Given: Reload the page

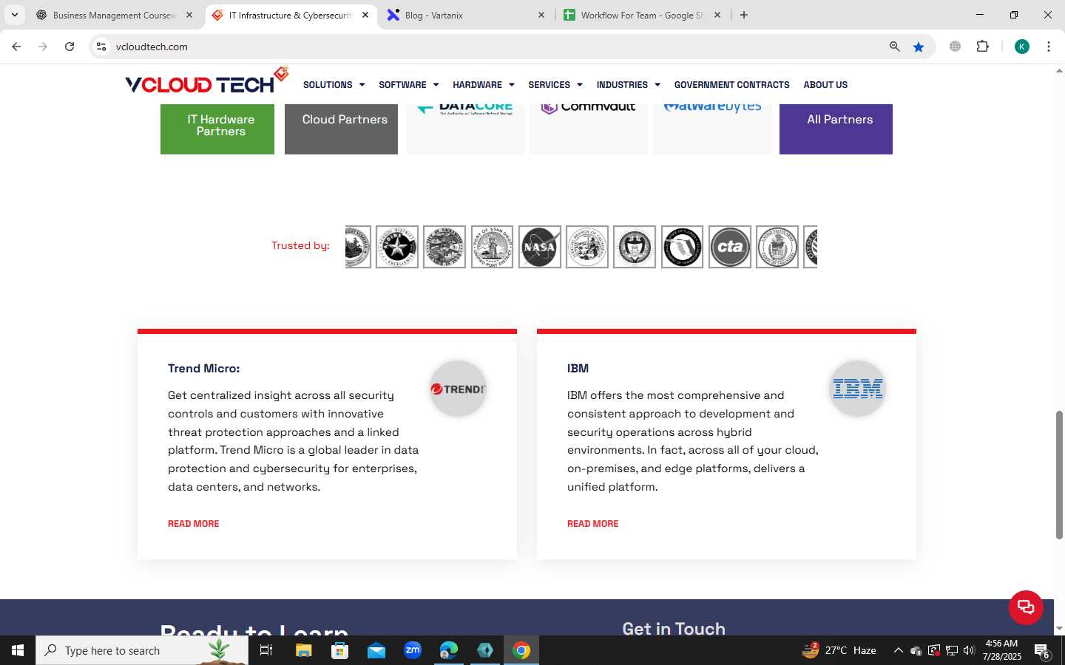Looking at the screenshot, I should [x=70, y=47].
